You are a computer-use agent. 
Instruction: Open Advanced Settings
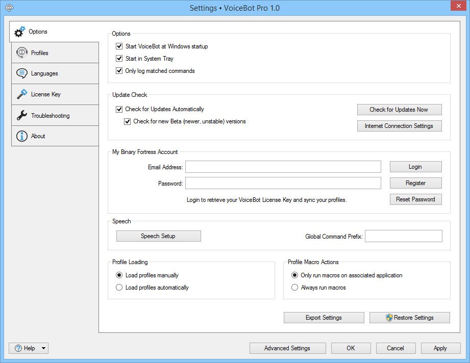(287, 348)
